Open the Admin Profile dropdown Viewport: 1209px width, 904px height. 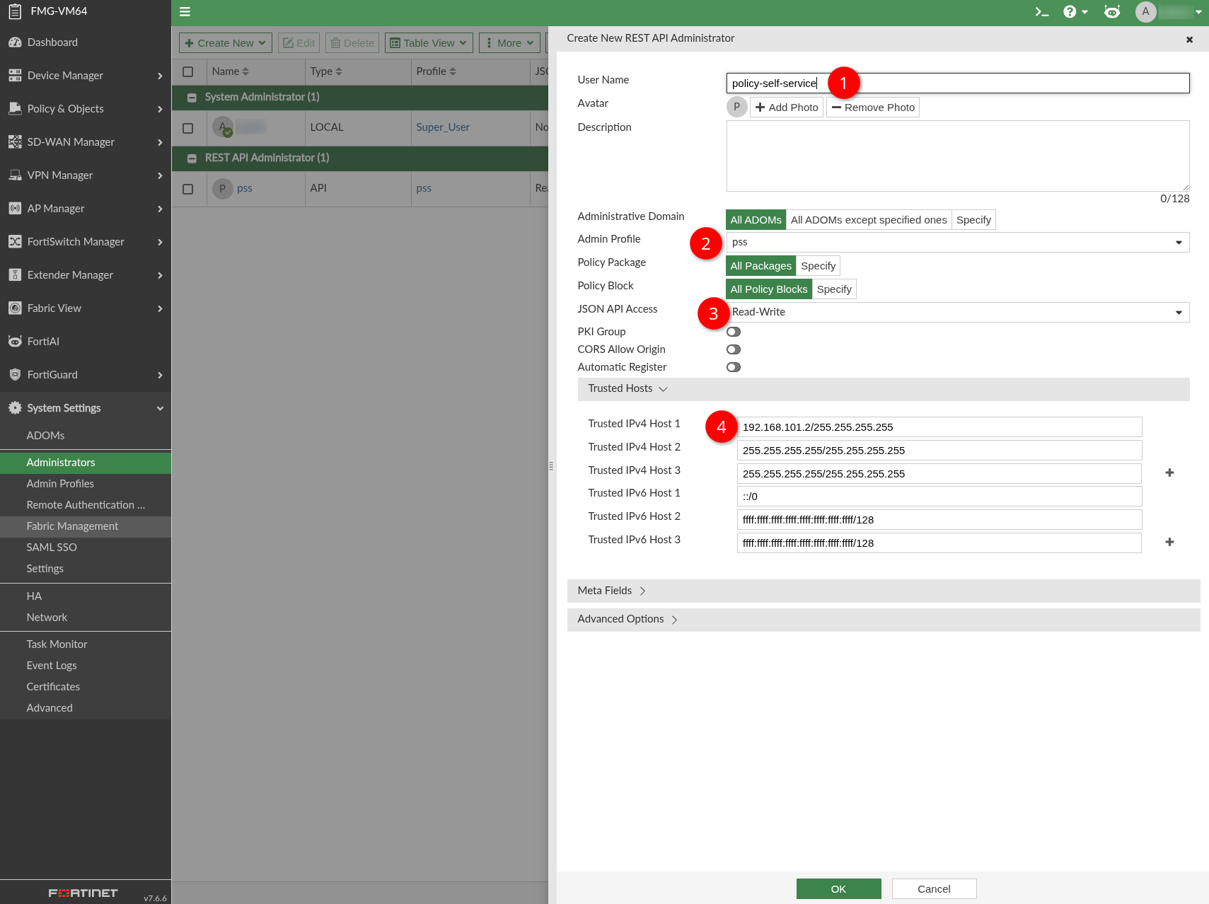point(958,243)
